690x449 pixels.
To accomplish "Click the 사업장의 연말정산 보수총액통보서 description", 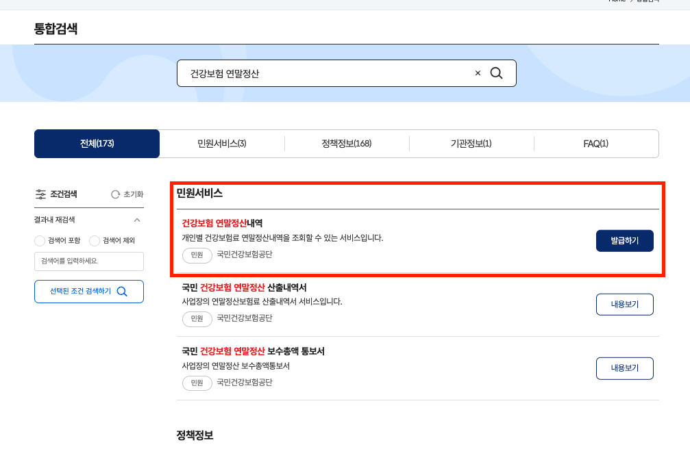I will 236,366.
